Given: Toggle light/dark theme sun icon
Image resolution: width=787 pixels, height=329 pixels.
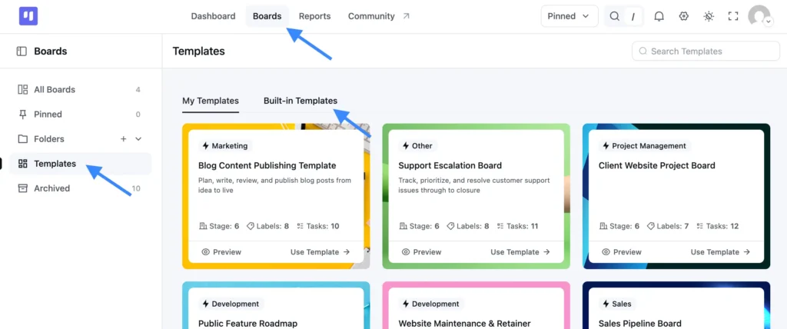Looking at the screenshot, I should [709, 16].
